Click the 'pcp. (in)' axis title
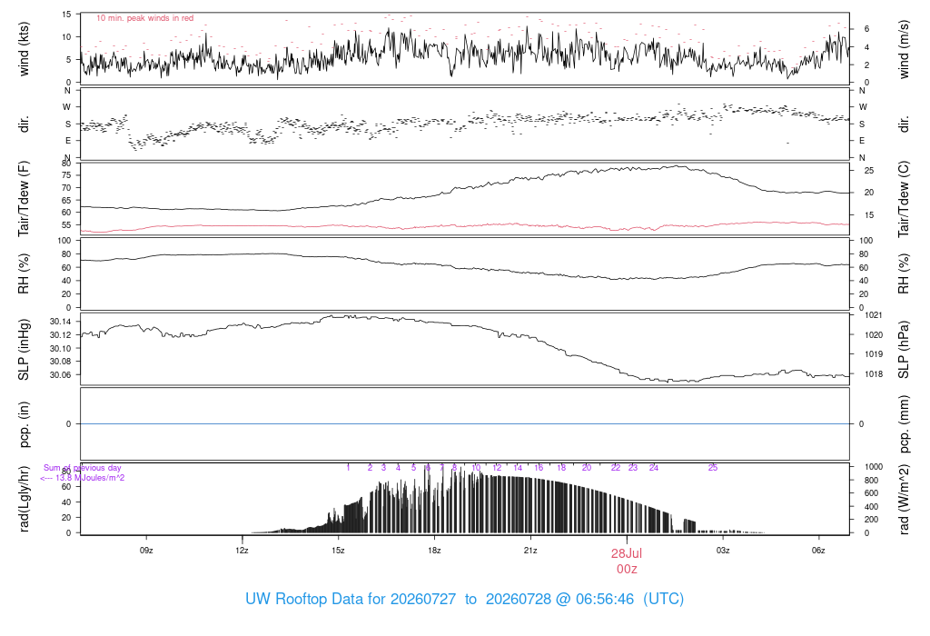Screen dimensions: 930x636 click(24, 424)
